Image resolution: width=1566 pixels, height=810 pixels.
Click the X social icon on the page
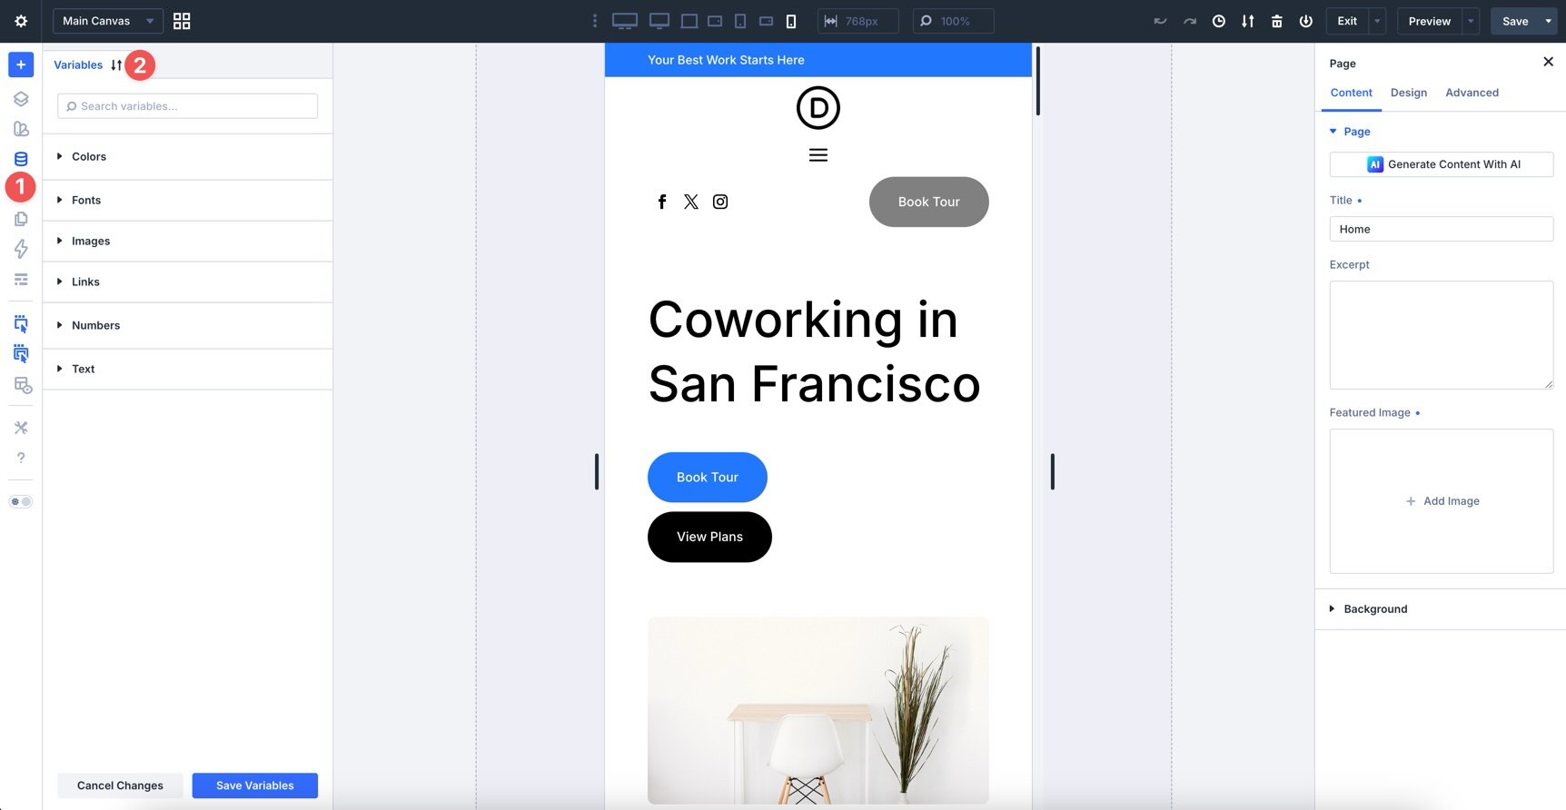[x=691, y=202]
